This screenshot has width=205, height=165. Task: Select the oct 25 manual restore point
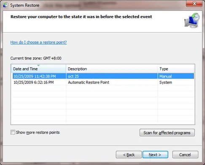click(103, 76)
